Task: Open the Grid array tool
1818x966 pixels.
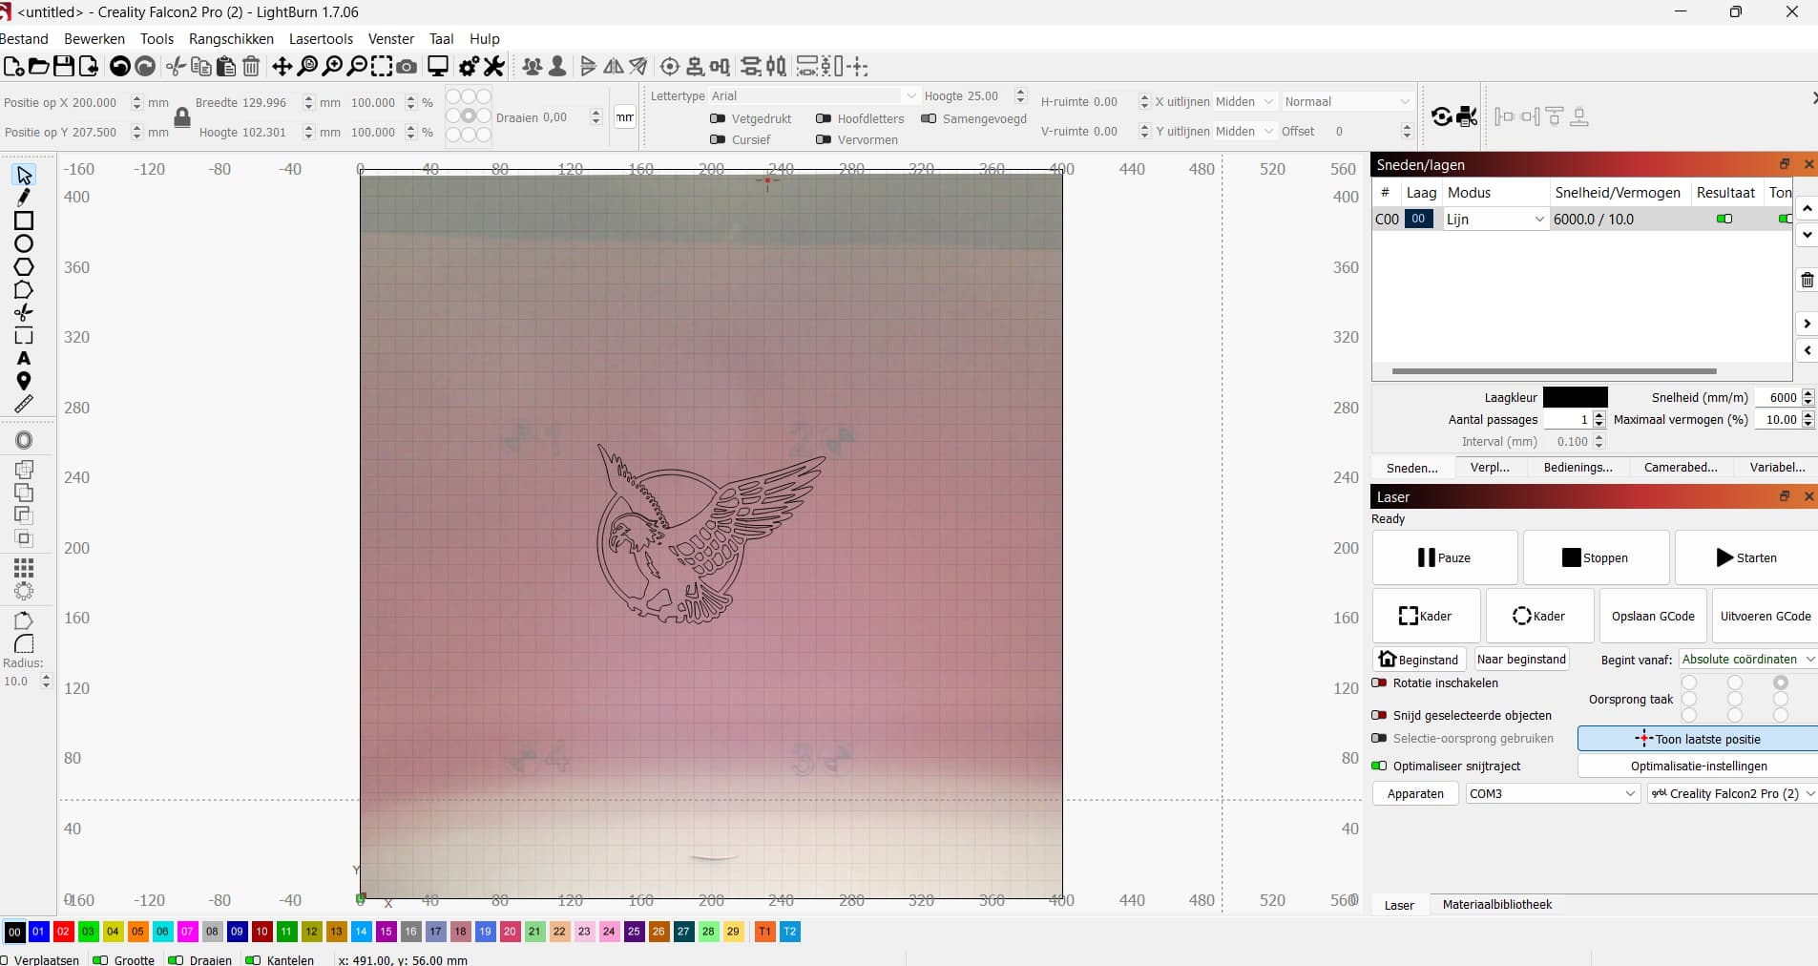Action: click(x=24, y=568)
